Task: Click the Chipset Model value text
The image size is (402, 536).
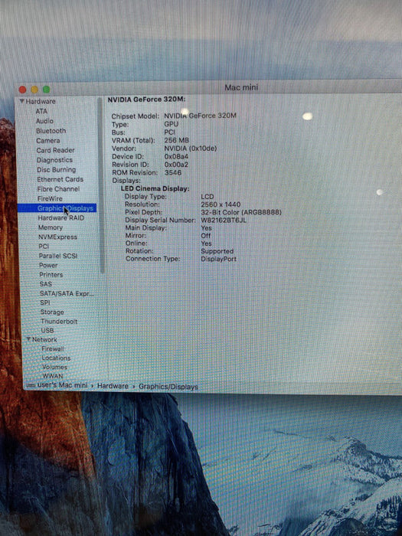Action: click(x=200, y=116)
